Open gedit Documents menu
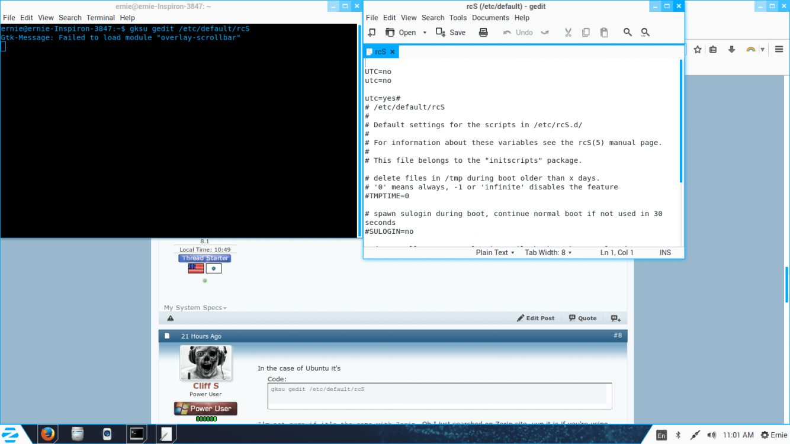790x444 pixels. 491,18
